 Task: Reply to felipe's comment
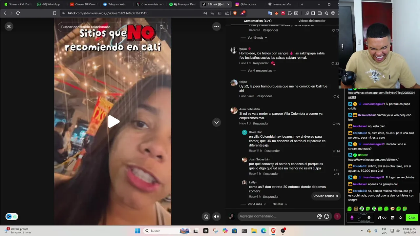[x=264, y=96]
